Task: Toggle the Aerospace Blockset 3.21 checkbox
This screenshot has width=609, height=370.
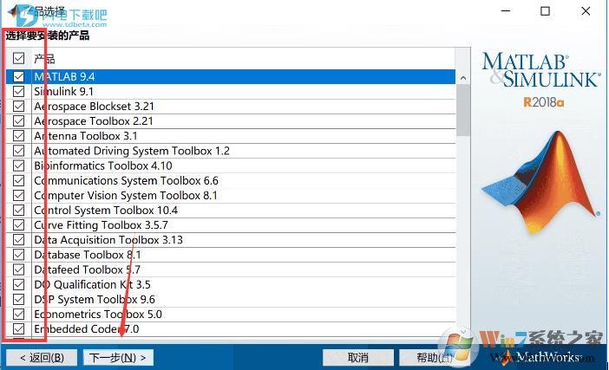Action: coord(18,106)
